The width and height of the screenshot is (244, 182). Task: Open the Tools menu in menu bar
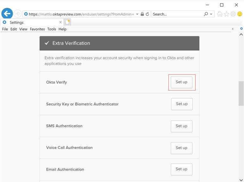(52, 29)
